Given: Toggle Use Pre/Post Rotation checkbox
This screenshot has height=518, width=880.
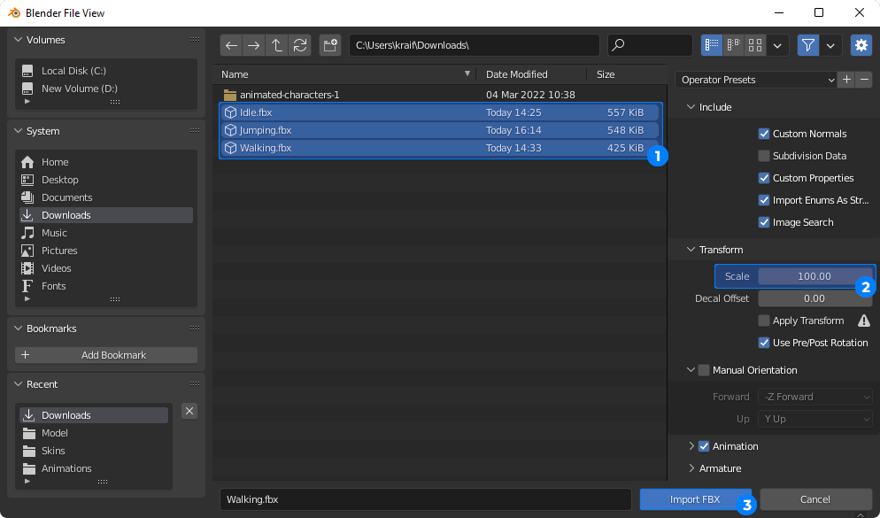Looking at the screenshot, I should [764, 343].
